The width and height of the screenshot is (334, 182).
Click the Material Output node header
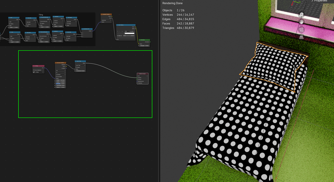pos(143,74)
